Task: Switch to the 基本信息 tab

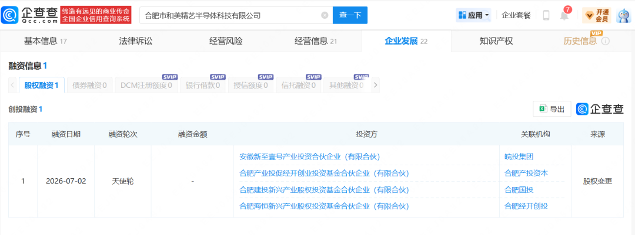Action: coord(45,41)
